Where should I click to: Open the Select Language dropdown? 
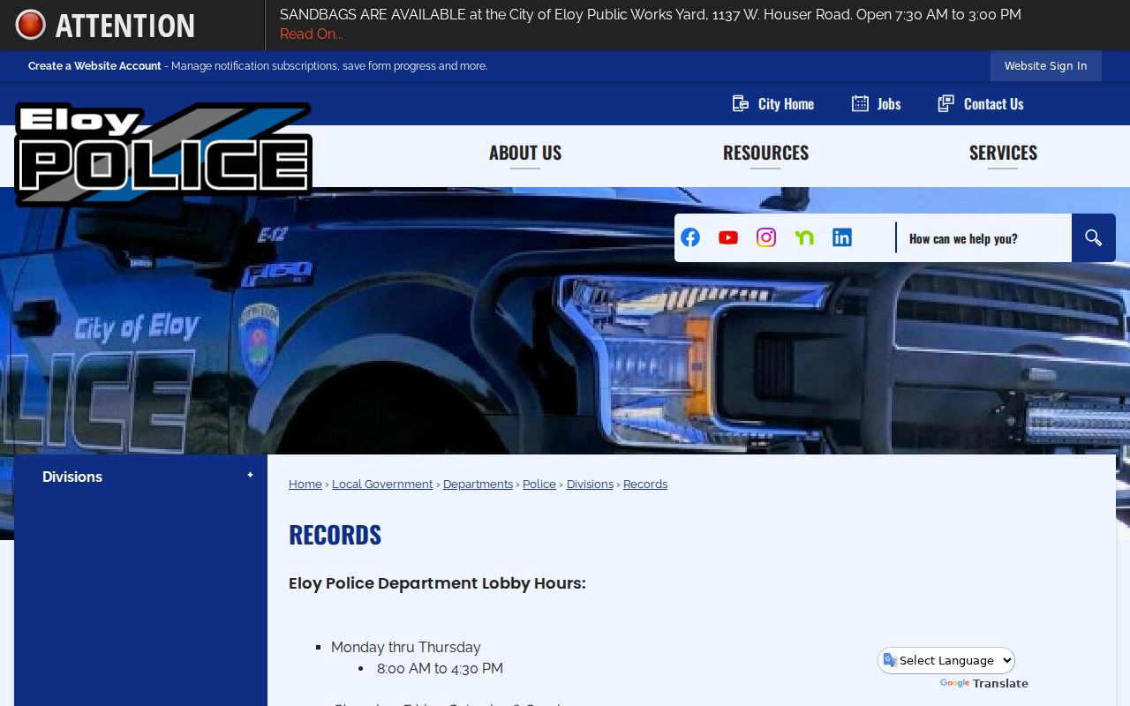point(946,660)
